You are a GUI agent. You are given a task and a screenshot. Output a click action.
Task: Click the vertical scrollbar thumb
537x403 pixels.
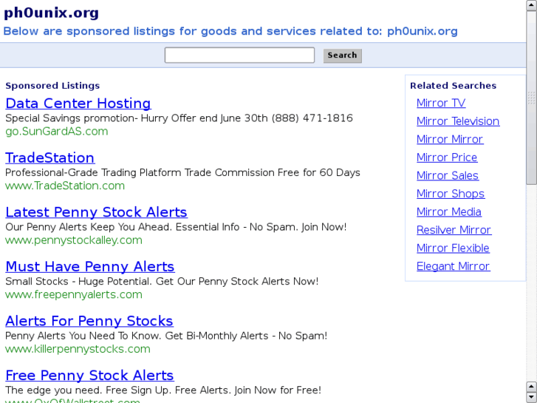pyautogui.click(x=531, y=96)
